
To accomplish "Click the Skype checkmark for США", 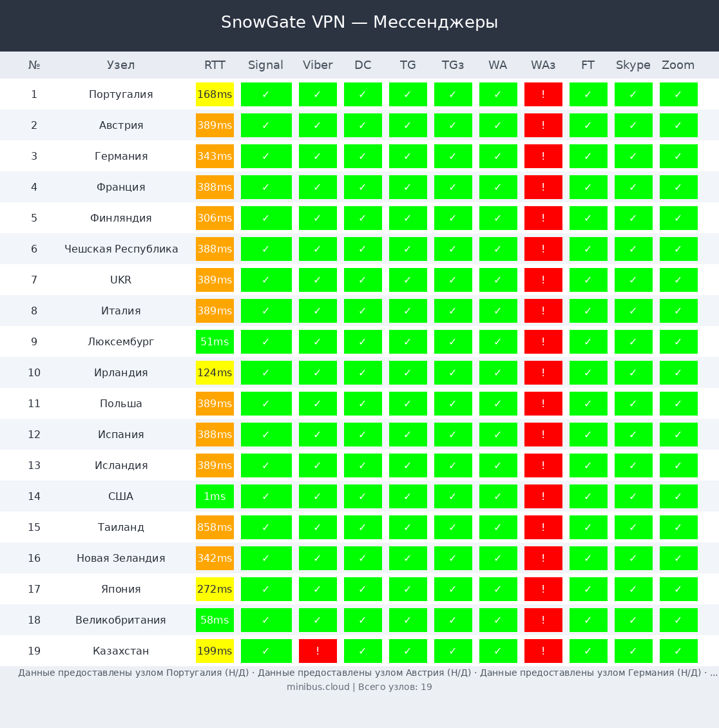I will point(633,496).
